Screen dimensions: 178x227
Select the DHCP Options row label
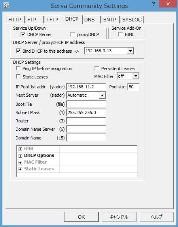tap(39, 155)
